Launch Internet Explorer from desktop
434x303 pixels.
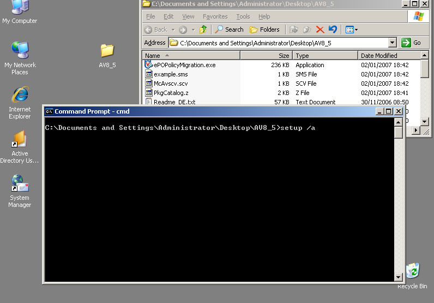20,103
